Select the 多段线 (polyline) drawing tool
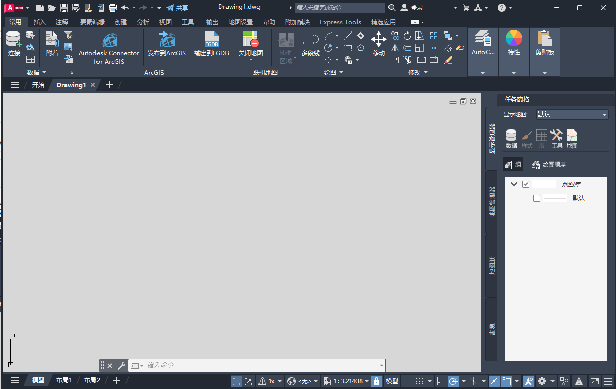Screen dimensions: 616x389 point(310,46)
